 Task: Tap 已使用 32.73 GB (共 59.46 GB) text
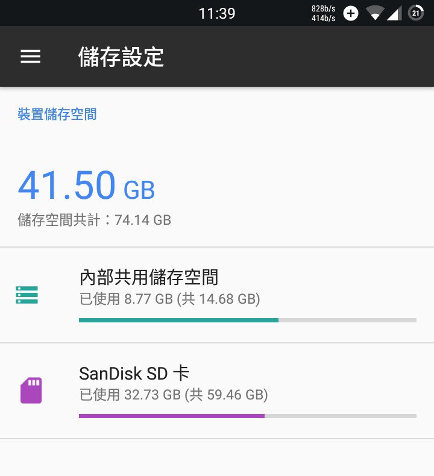tap(174, 395)
